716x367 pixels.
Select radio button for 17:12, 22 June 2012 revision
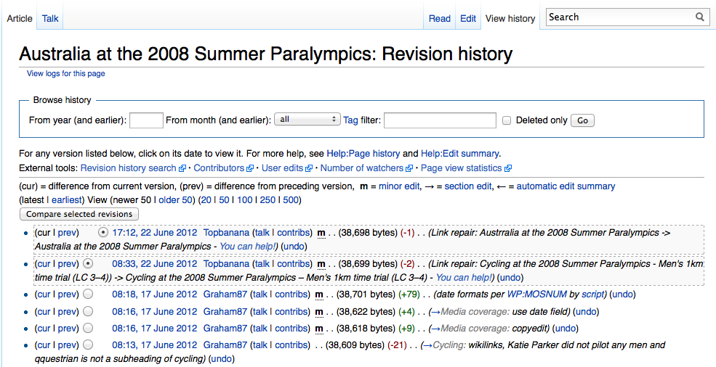pos(103,233)
